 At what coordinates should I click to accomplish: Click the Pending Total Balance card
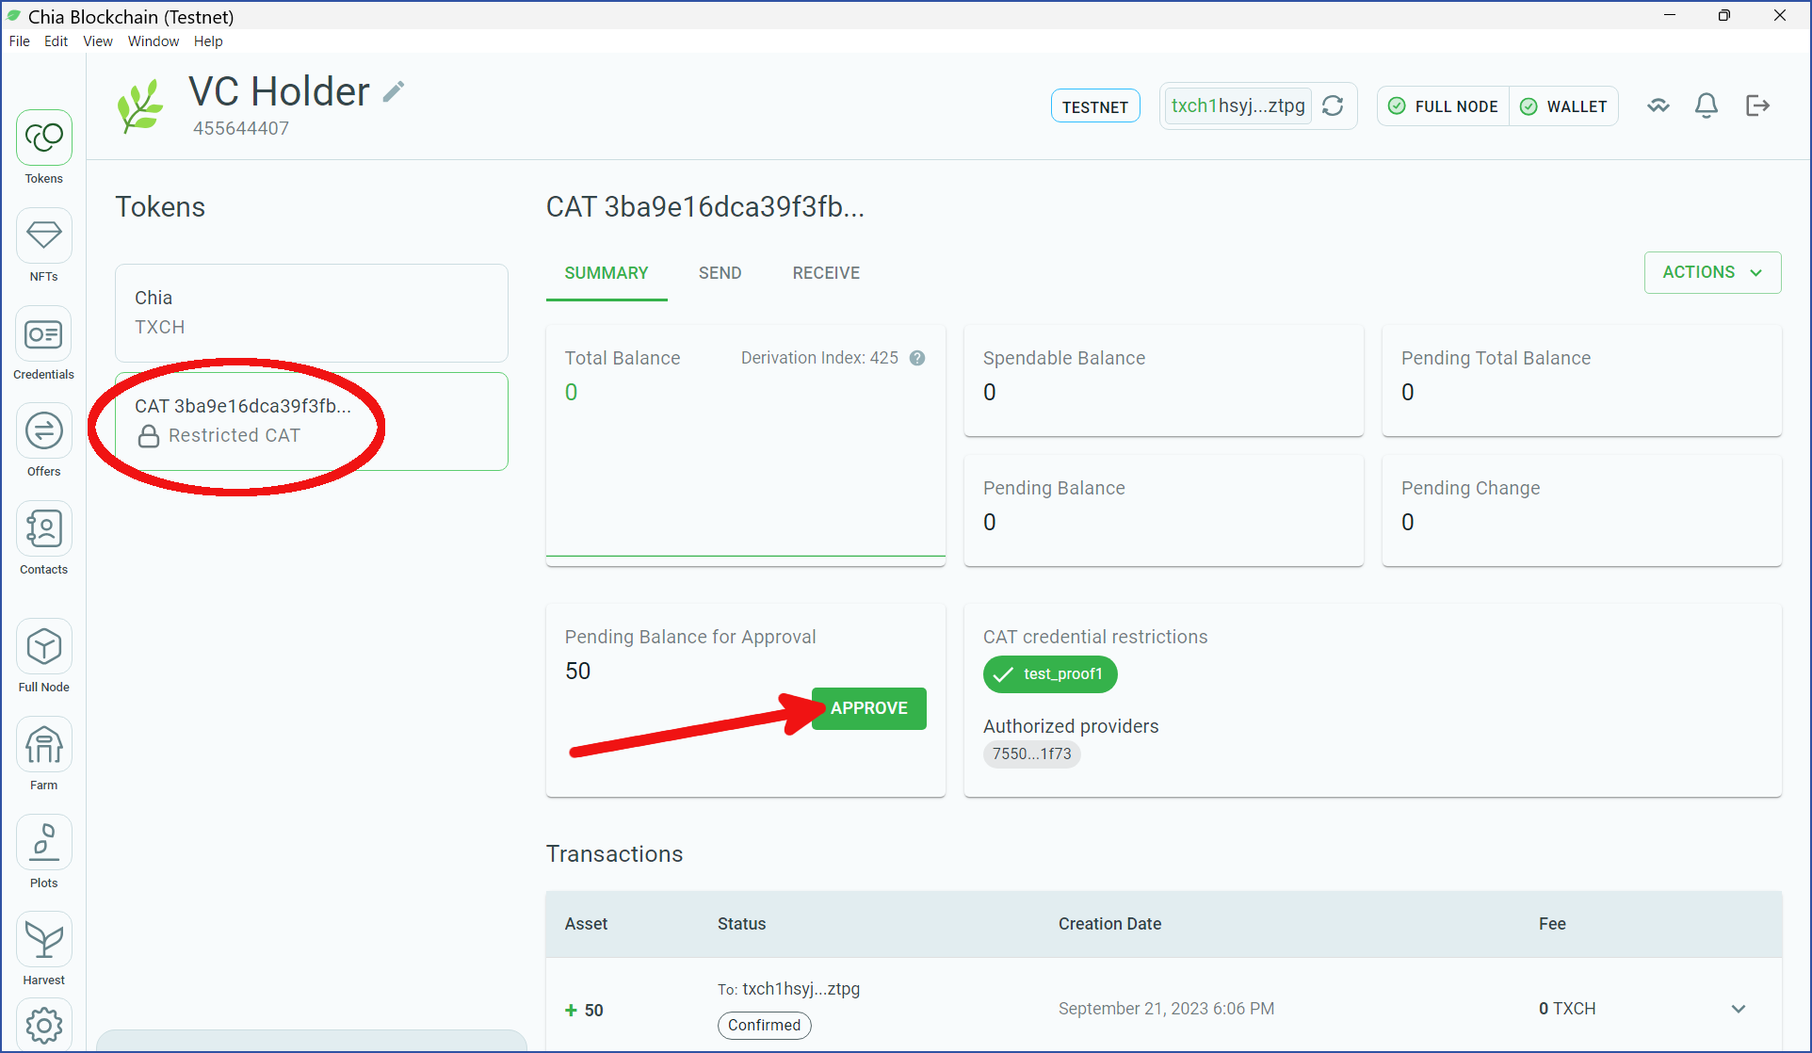point(1582,381)
